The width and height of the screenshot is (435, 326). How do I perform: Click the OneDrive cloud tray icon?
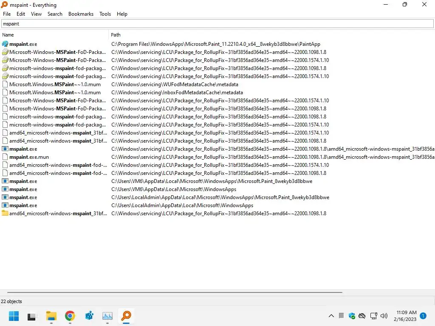[362, 316]
